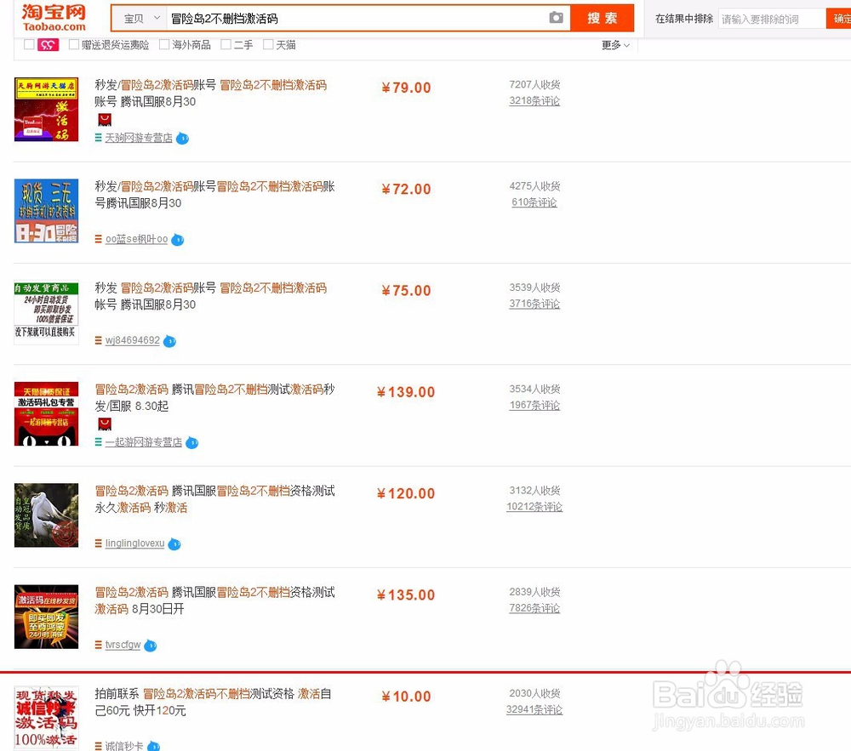Open thumbnail of ¥120.00 listing
The height and width of the screenshot is (751, 851).
(46, 515)
